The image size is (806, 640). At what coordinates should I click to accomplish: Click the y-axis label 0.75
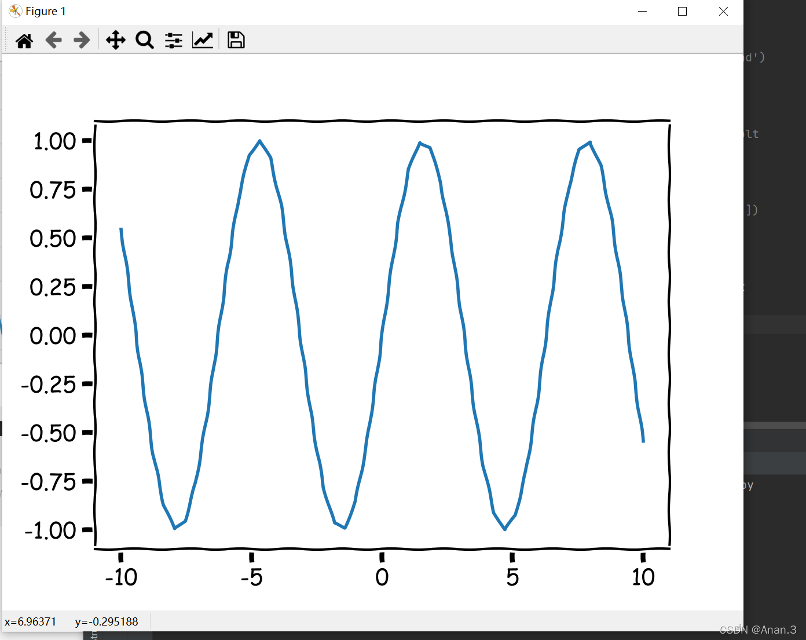pyautogui.click(x=53, y=190)
